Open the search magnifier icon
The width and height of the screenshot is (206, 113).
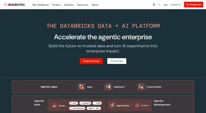pyautogui.click(x=159, y=5)
